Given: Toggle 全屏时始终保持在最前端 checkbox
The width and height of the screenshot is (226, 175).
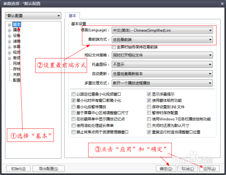Looking at the screenshot, I should pyautogui.click(x=114, y=47).
